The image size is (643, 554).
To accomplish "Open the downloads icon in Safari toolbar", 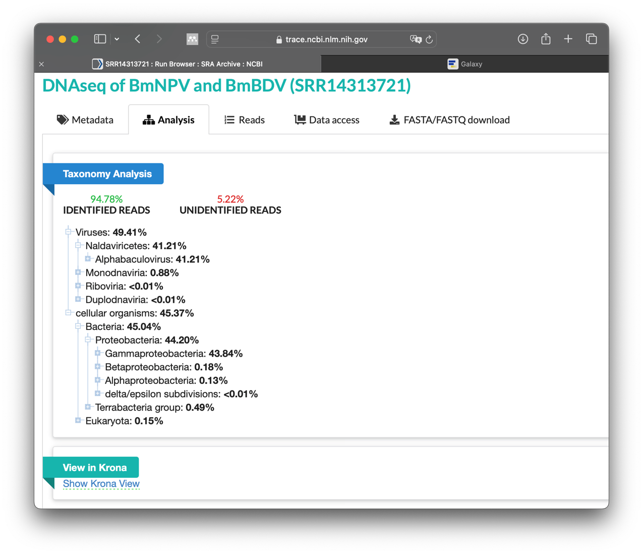I will [523, 39].
